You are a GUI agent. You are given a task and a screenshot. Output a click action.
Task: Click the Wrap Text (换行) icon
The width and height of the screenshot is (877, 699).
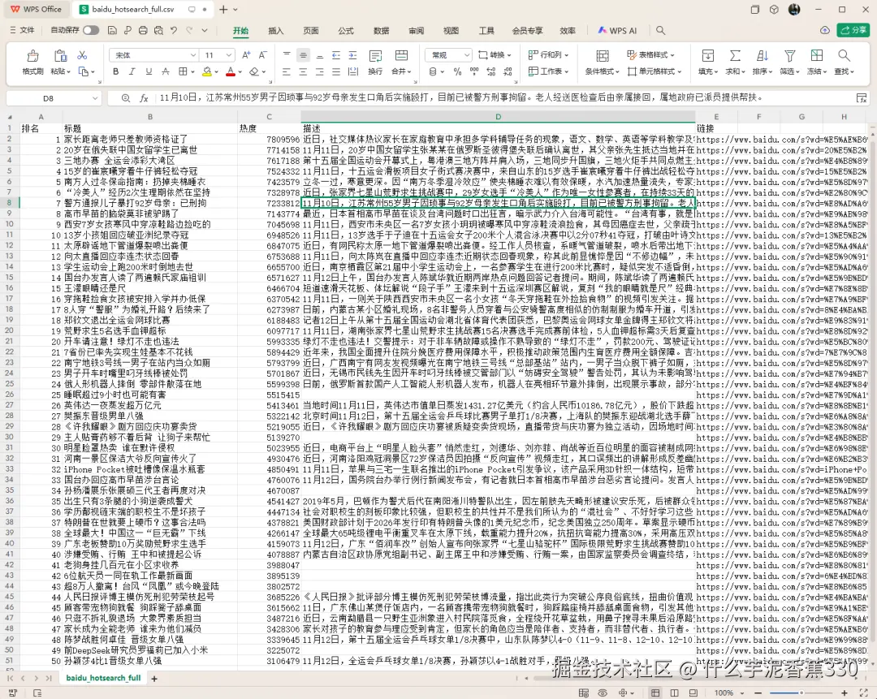coord(375,56)
